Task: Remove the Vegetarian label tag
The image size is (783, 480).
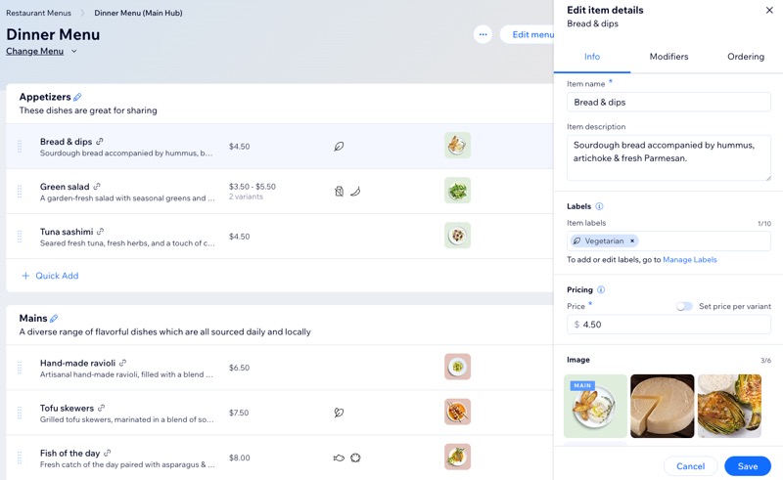Action: coord(632,240)
